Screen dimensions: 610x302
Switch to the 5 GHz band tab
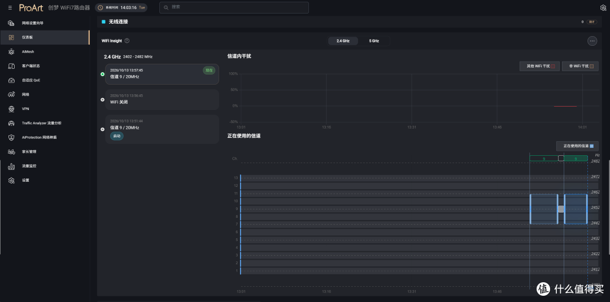373,41
